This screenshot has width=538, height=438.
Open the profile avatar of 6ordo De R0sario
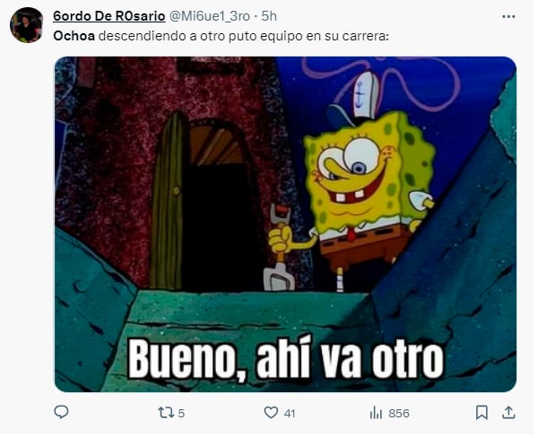point(26,25)
